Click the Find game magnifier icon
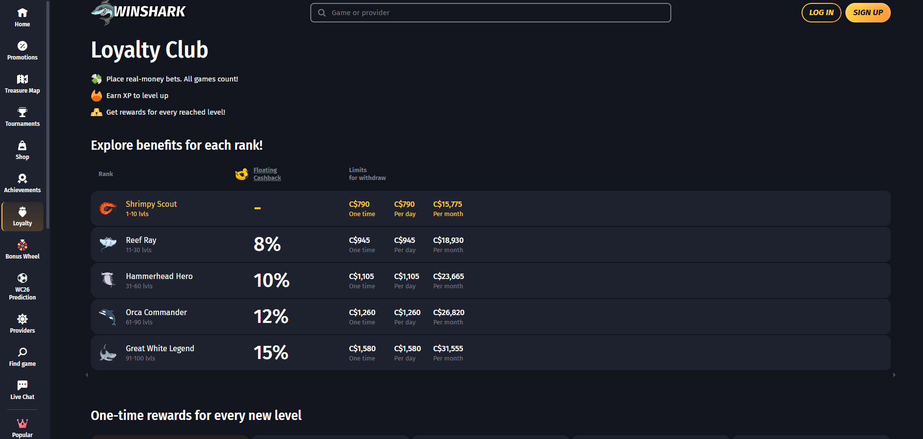The width and height of the screenshot is (923, 439). pyautogui.click(x=22, y=352)
